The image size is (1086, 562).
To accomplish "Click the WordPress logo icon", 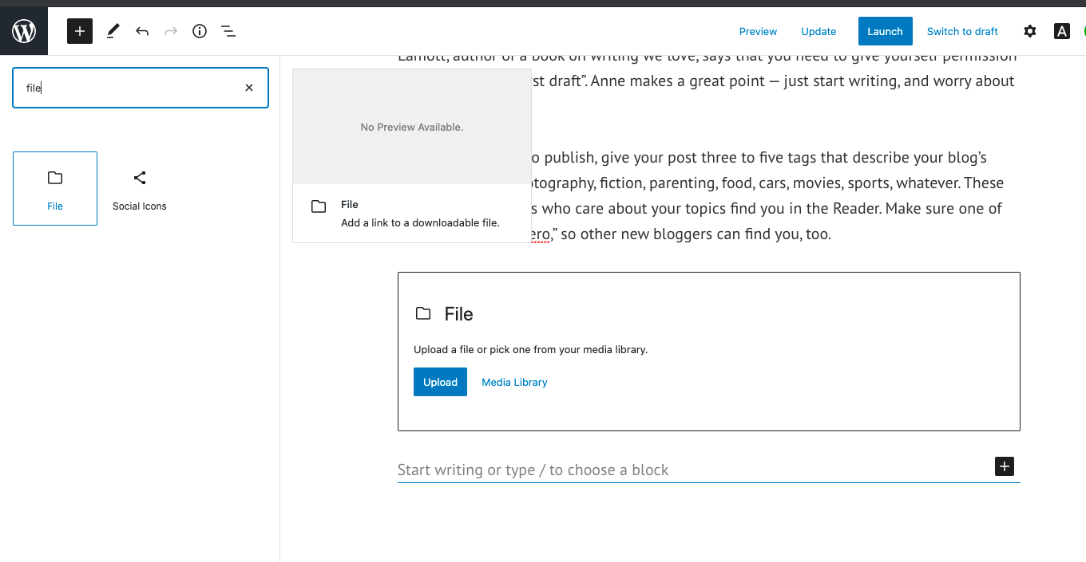I will [24, 31].
